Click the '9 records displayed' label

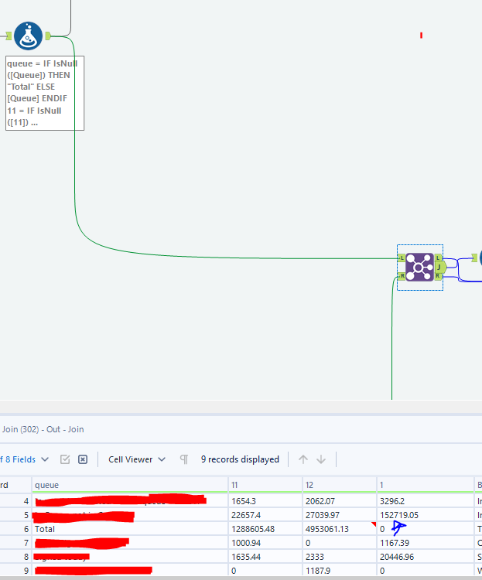pyautogui.click(x=240, y=459)
